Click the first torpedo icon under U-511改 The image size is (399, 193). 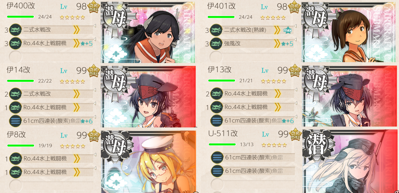click(217, 157)
